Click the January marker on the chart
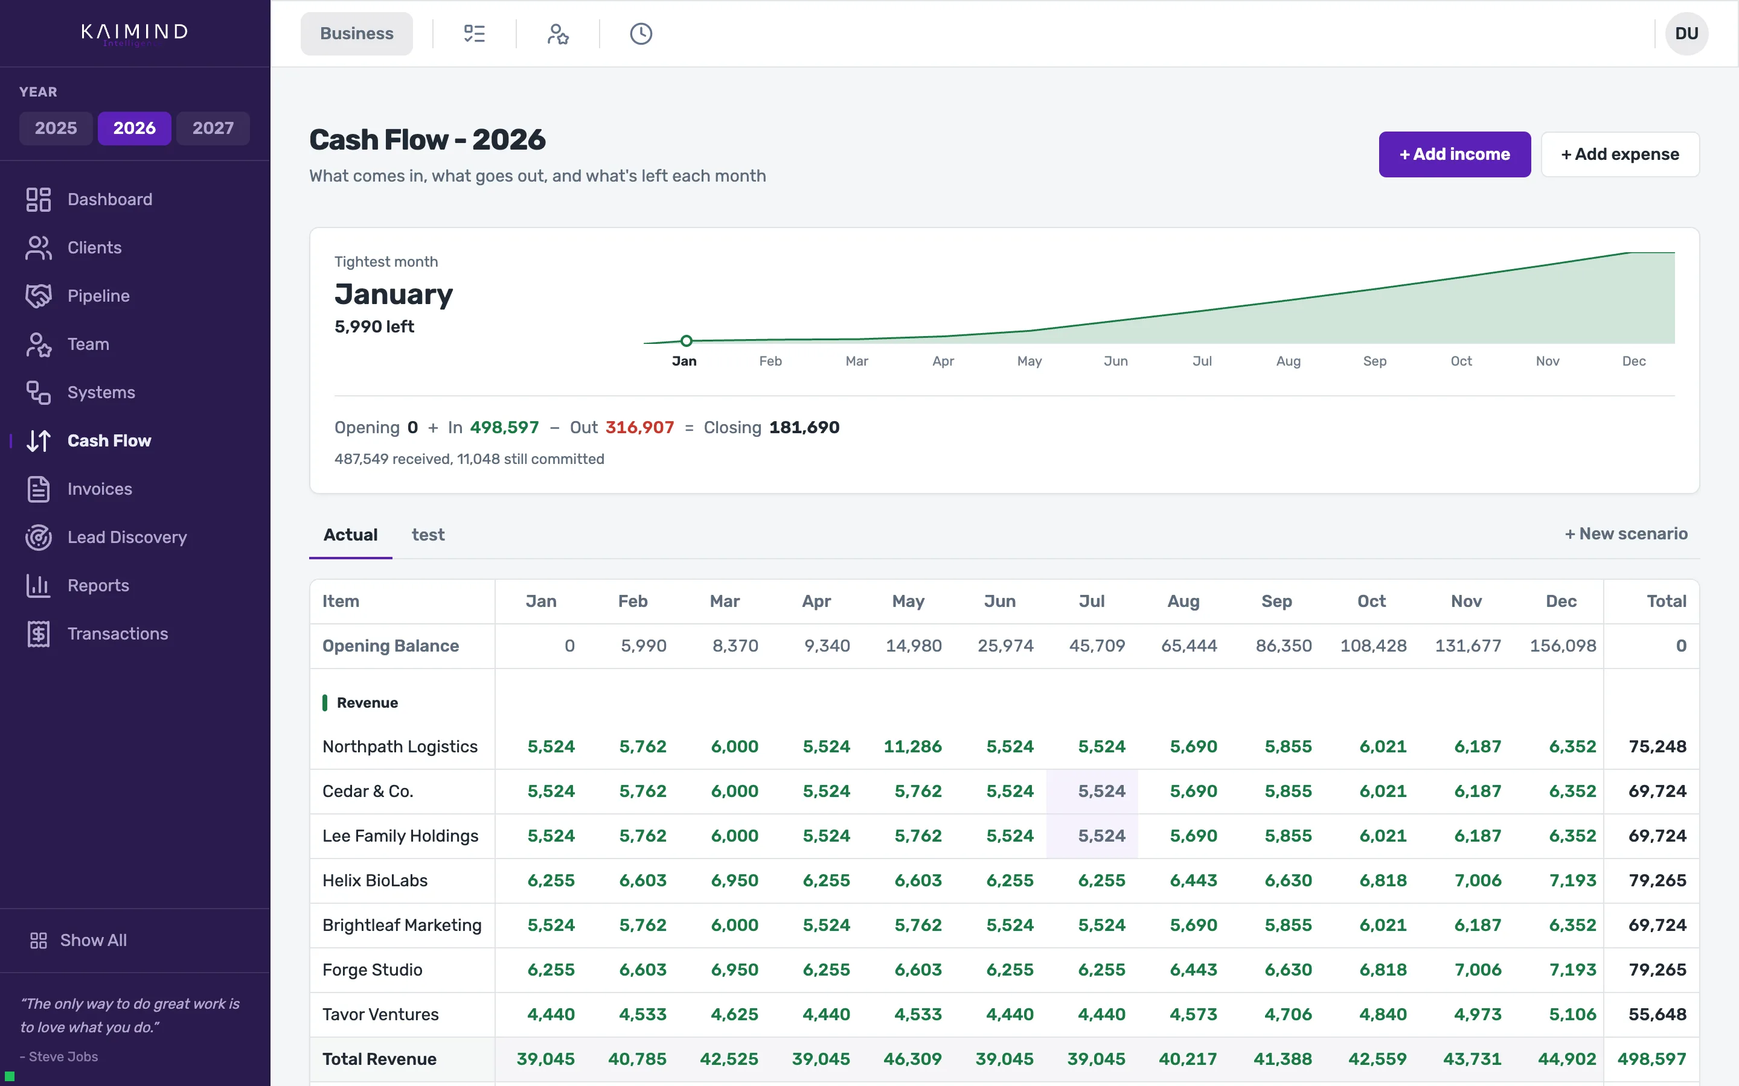This screenshot has width=1739, height=1086. tap(687, 340)
